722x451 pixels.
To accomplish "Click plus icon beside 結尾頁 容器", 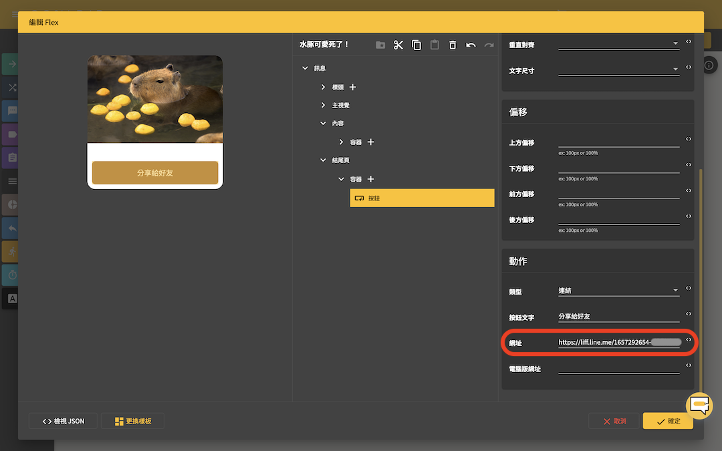I will (370, 179).
